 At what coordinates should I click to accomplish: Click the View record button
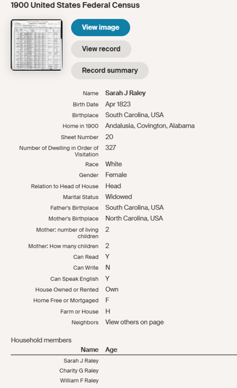[101, 49]
